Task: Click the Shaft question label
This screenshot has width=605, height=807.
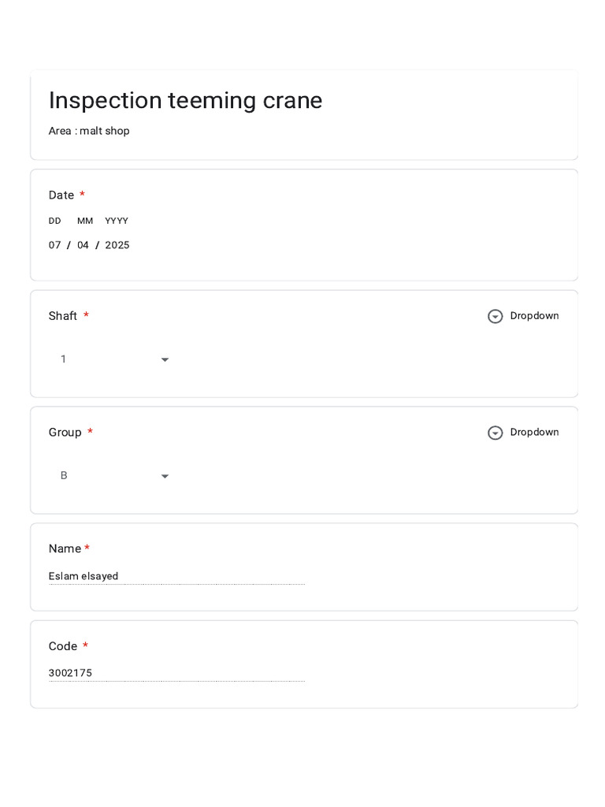Action: (x=63, y=316)
